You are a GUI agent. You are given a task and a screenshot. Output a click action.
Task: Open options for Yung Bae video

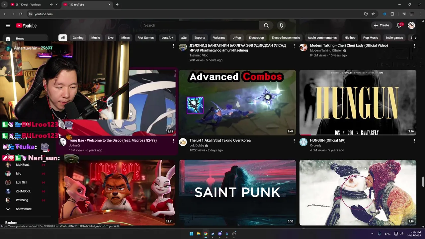[173, 141]
